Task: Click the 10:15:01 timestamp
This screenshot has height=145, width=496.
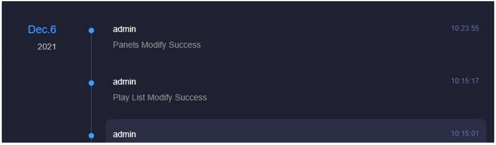Action: (x=465, y=134)
